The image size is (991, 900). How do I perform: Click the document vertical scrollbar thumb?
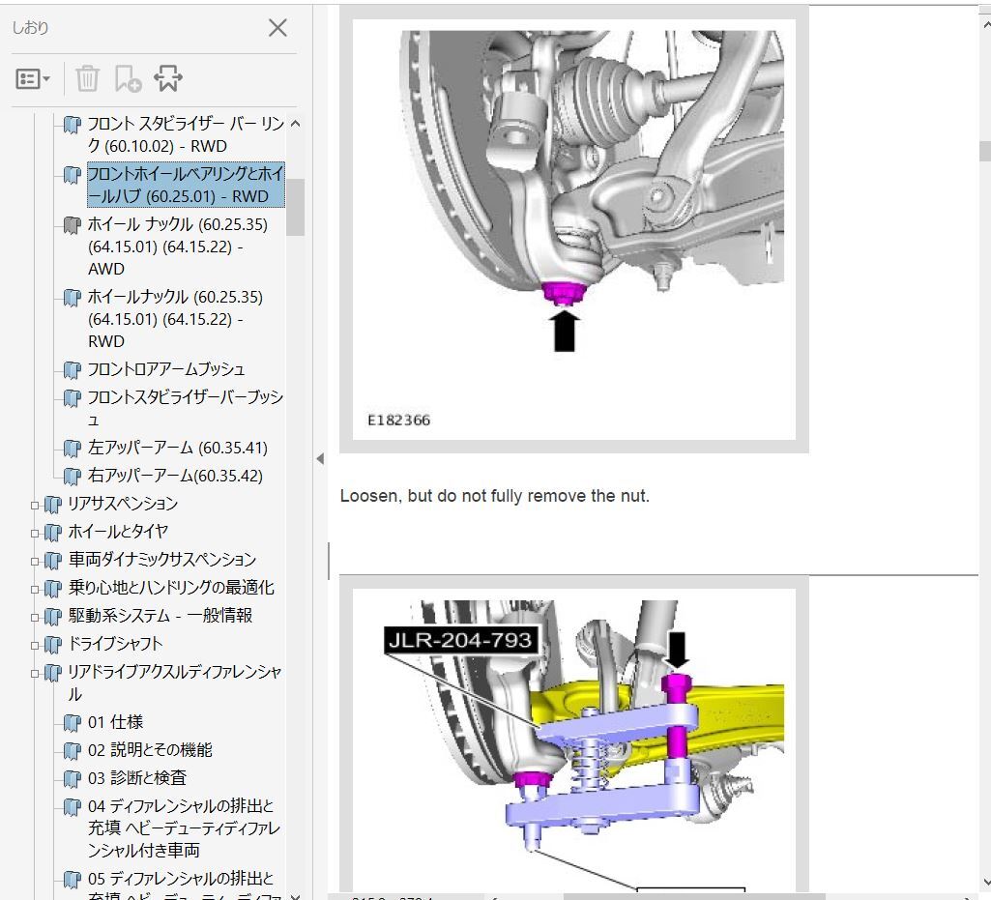coord(984,152)
